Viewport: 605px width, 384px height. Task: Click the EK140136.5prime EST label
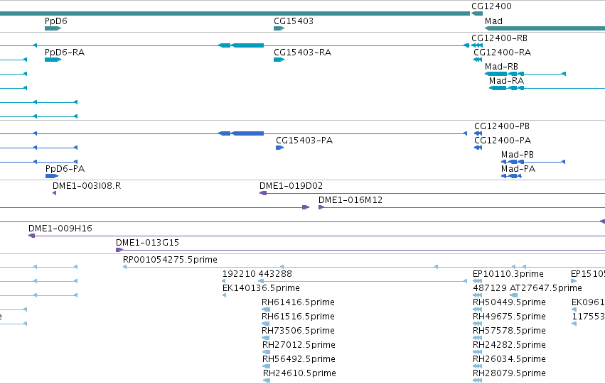[261, 288]
